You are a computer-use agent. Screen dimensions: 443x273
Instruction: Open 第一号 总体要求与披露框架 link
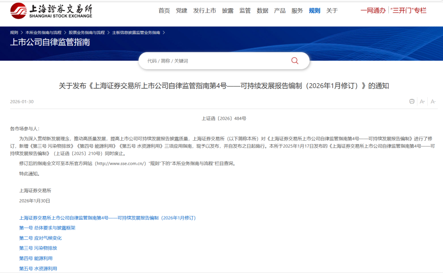coord(47,228)
